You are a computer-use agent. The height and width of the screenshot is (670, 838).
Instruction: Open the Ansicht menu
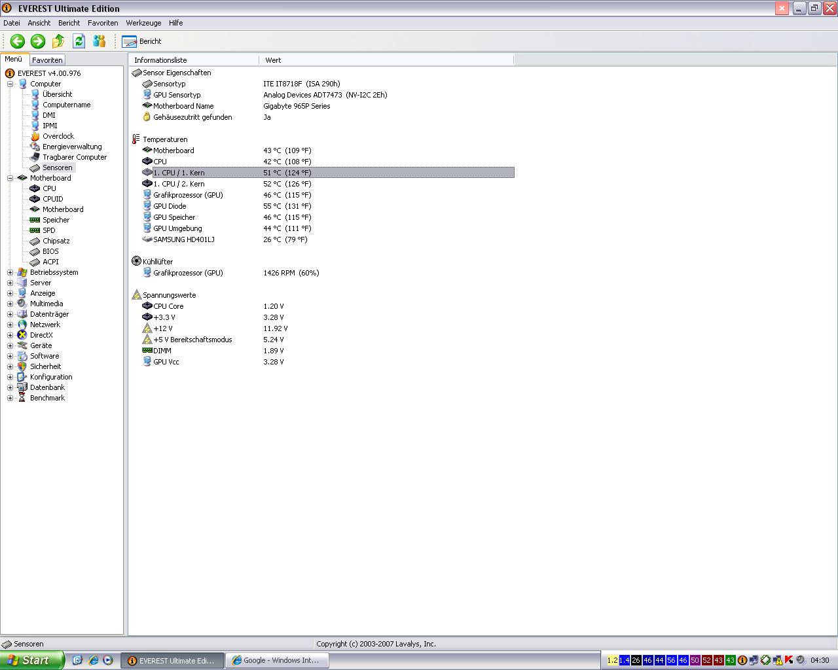point(39,23)
